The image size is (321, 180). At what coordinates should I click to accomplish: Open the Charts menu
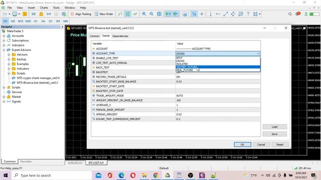[44, 8]
